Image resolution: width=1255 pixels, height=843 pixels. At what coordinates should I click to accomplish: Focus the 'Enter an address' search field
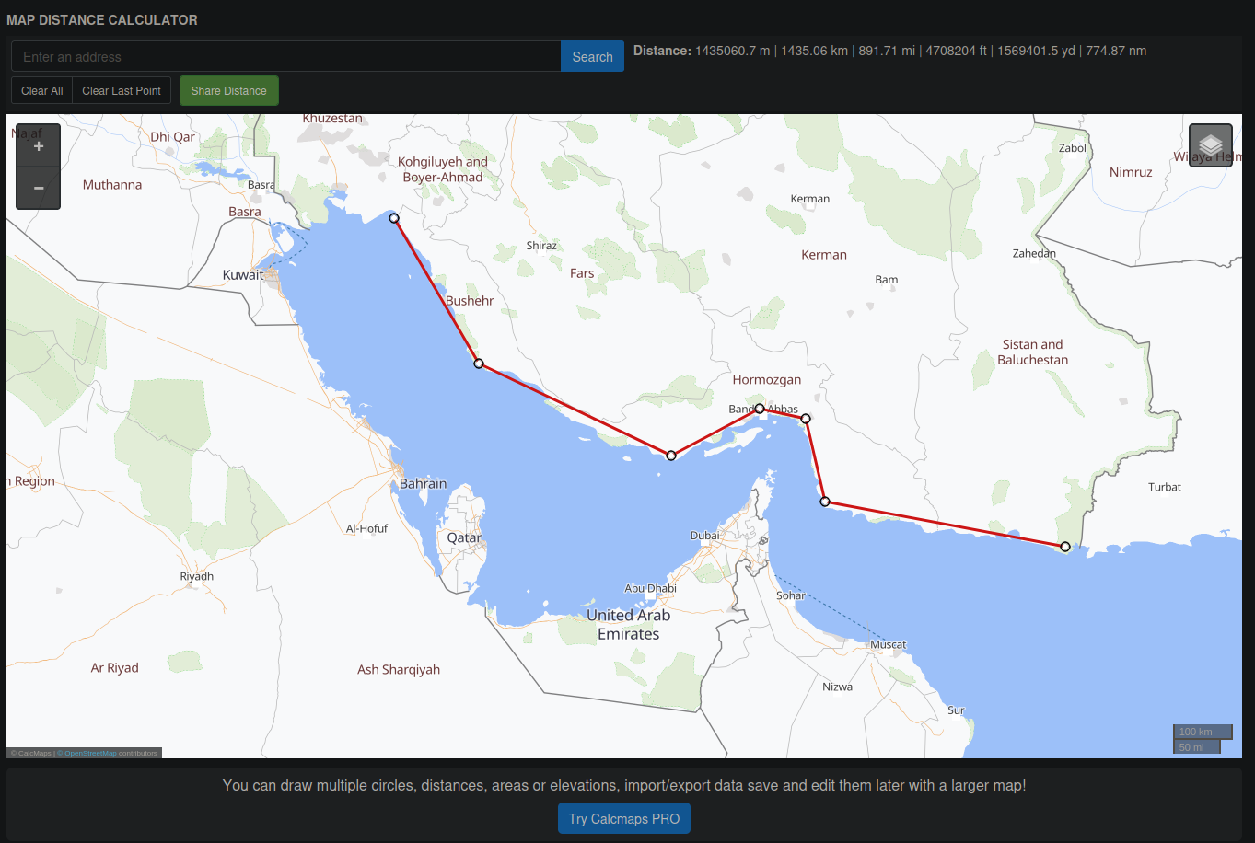286,56
